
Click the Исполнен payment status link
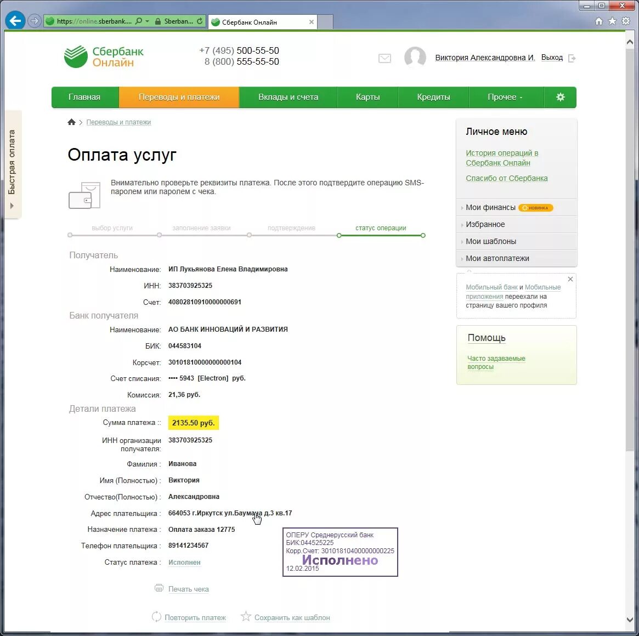(184, 562)
